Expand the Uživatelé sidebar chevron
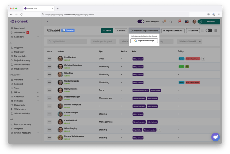Screen dimensions: 230x154 pyautogui.click(x=38, y=80)
